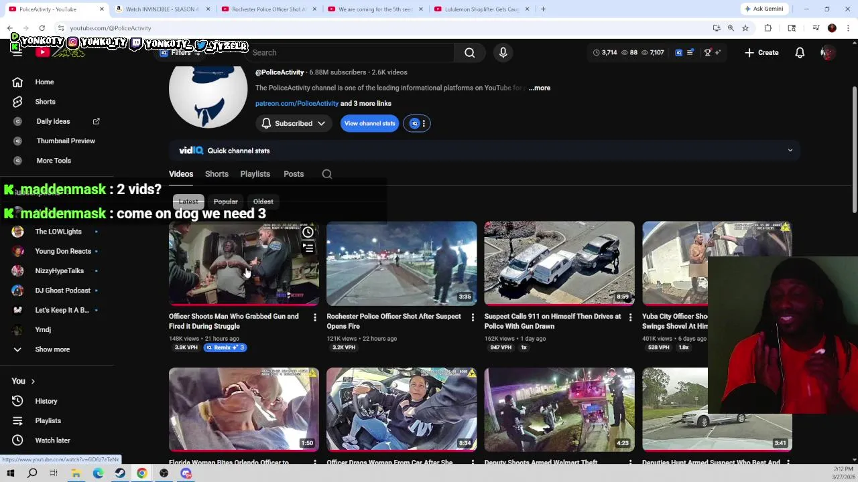Add first video to queue icon
858x482 pixels.
308,248
